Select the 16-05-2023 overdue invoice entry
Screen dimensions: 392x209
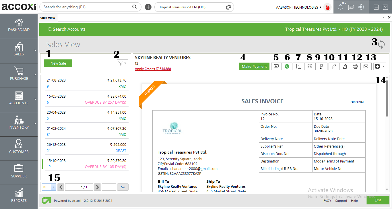tap(86, 99)
